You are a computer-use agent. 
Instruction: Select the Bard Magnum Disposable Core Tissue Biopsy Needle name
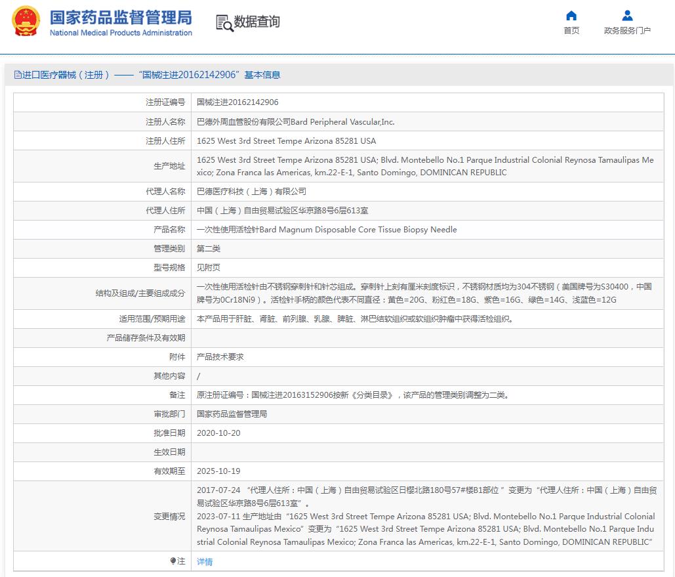[327, 230]
